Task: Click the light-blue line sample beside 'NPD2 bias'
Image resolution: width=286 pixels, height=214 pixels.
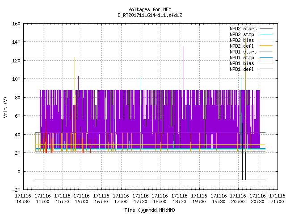Action: click(266, 40)
